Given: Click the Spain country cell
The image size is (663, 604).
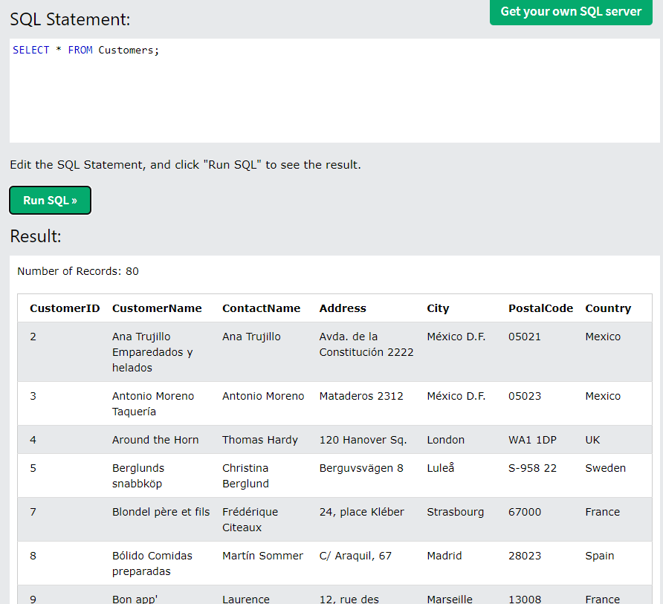Looking at the screenshot, I should (x=600, y=556).
